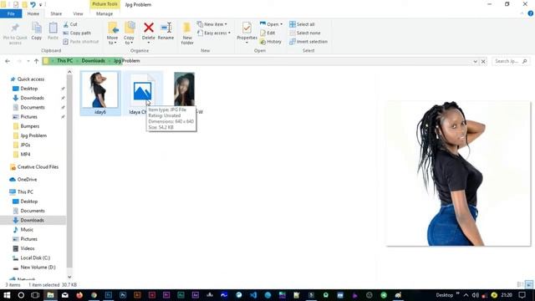
Task: Open OneDrive in navigation pane
Action: click(27, 180)
